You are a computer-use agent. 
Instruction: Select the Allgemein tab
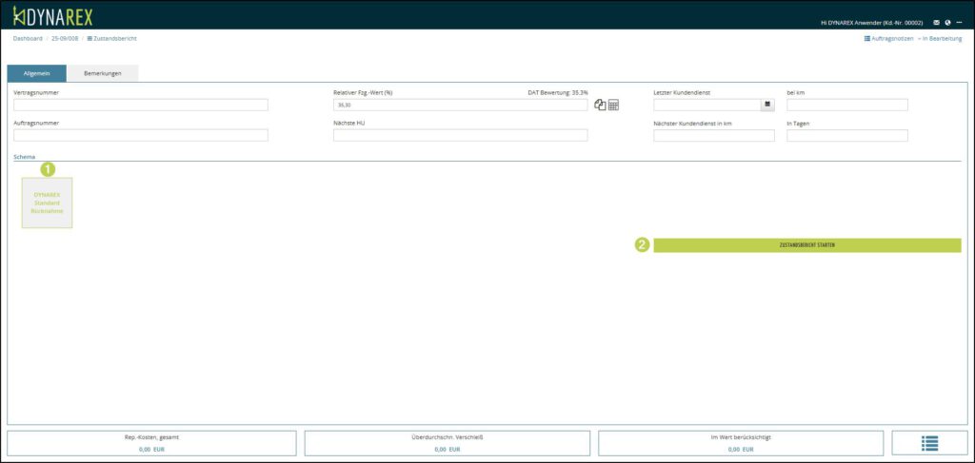coord(36,73)
